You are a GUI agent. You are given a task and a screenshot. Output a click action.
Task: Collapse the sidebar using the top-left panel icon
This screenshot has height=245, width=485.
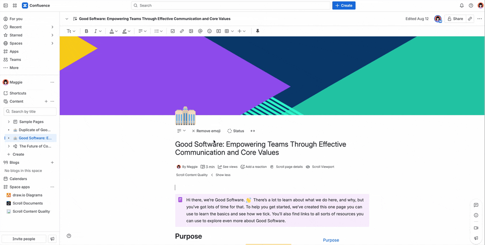pyautogui.click(x=6, y=6)
